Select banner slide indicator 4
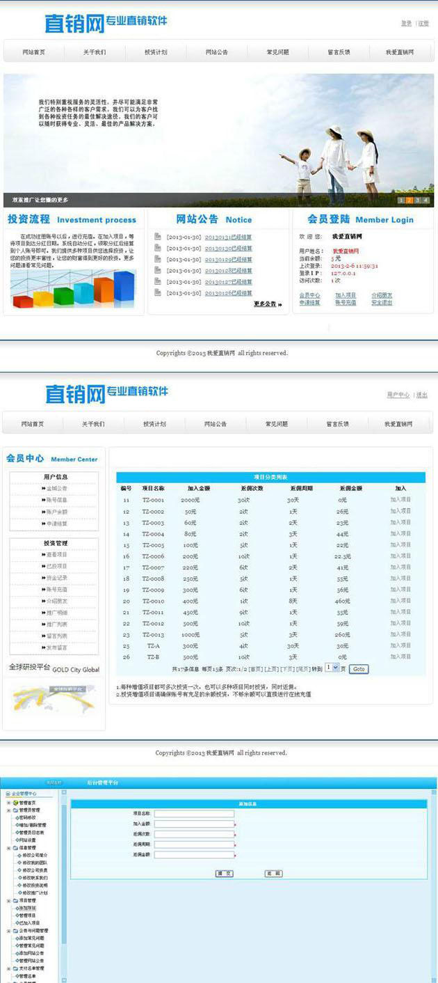The width and height of the screenshot is (438, 983). [x=426, y=200]
